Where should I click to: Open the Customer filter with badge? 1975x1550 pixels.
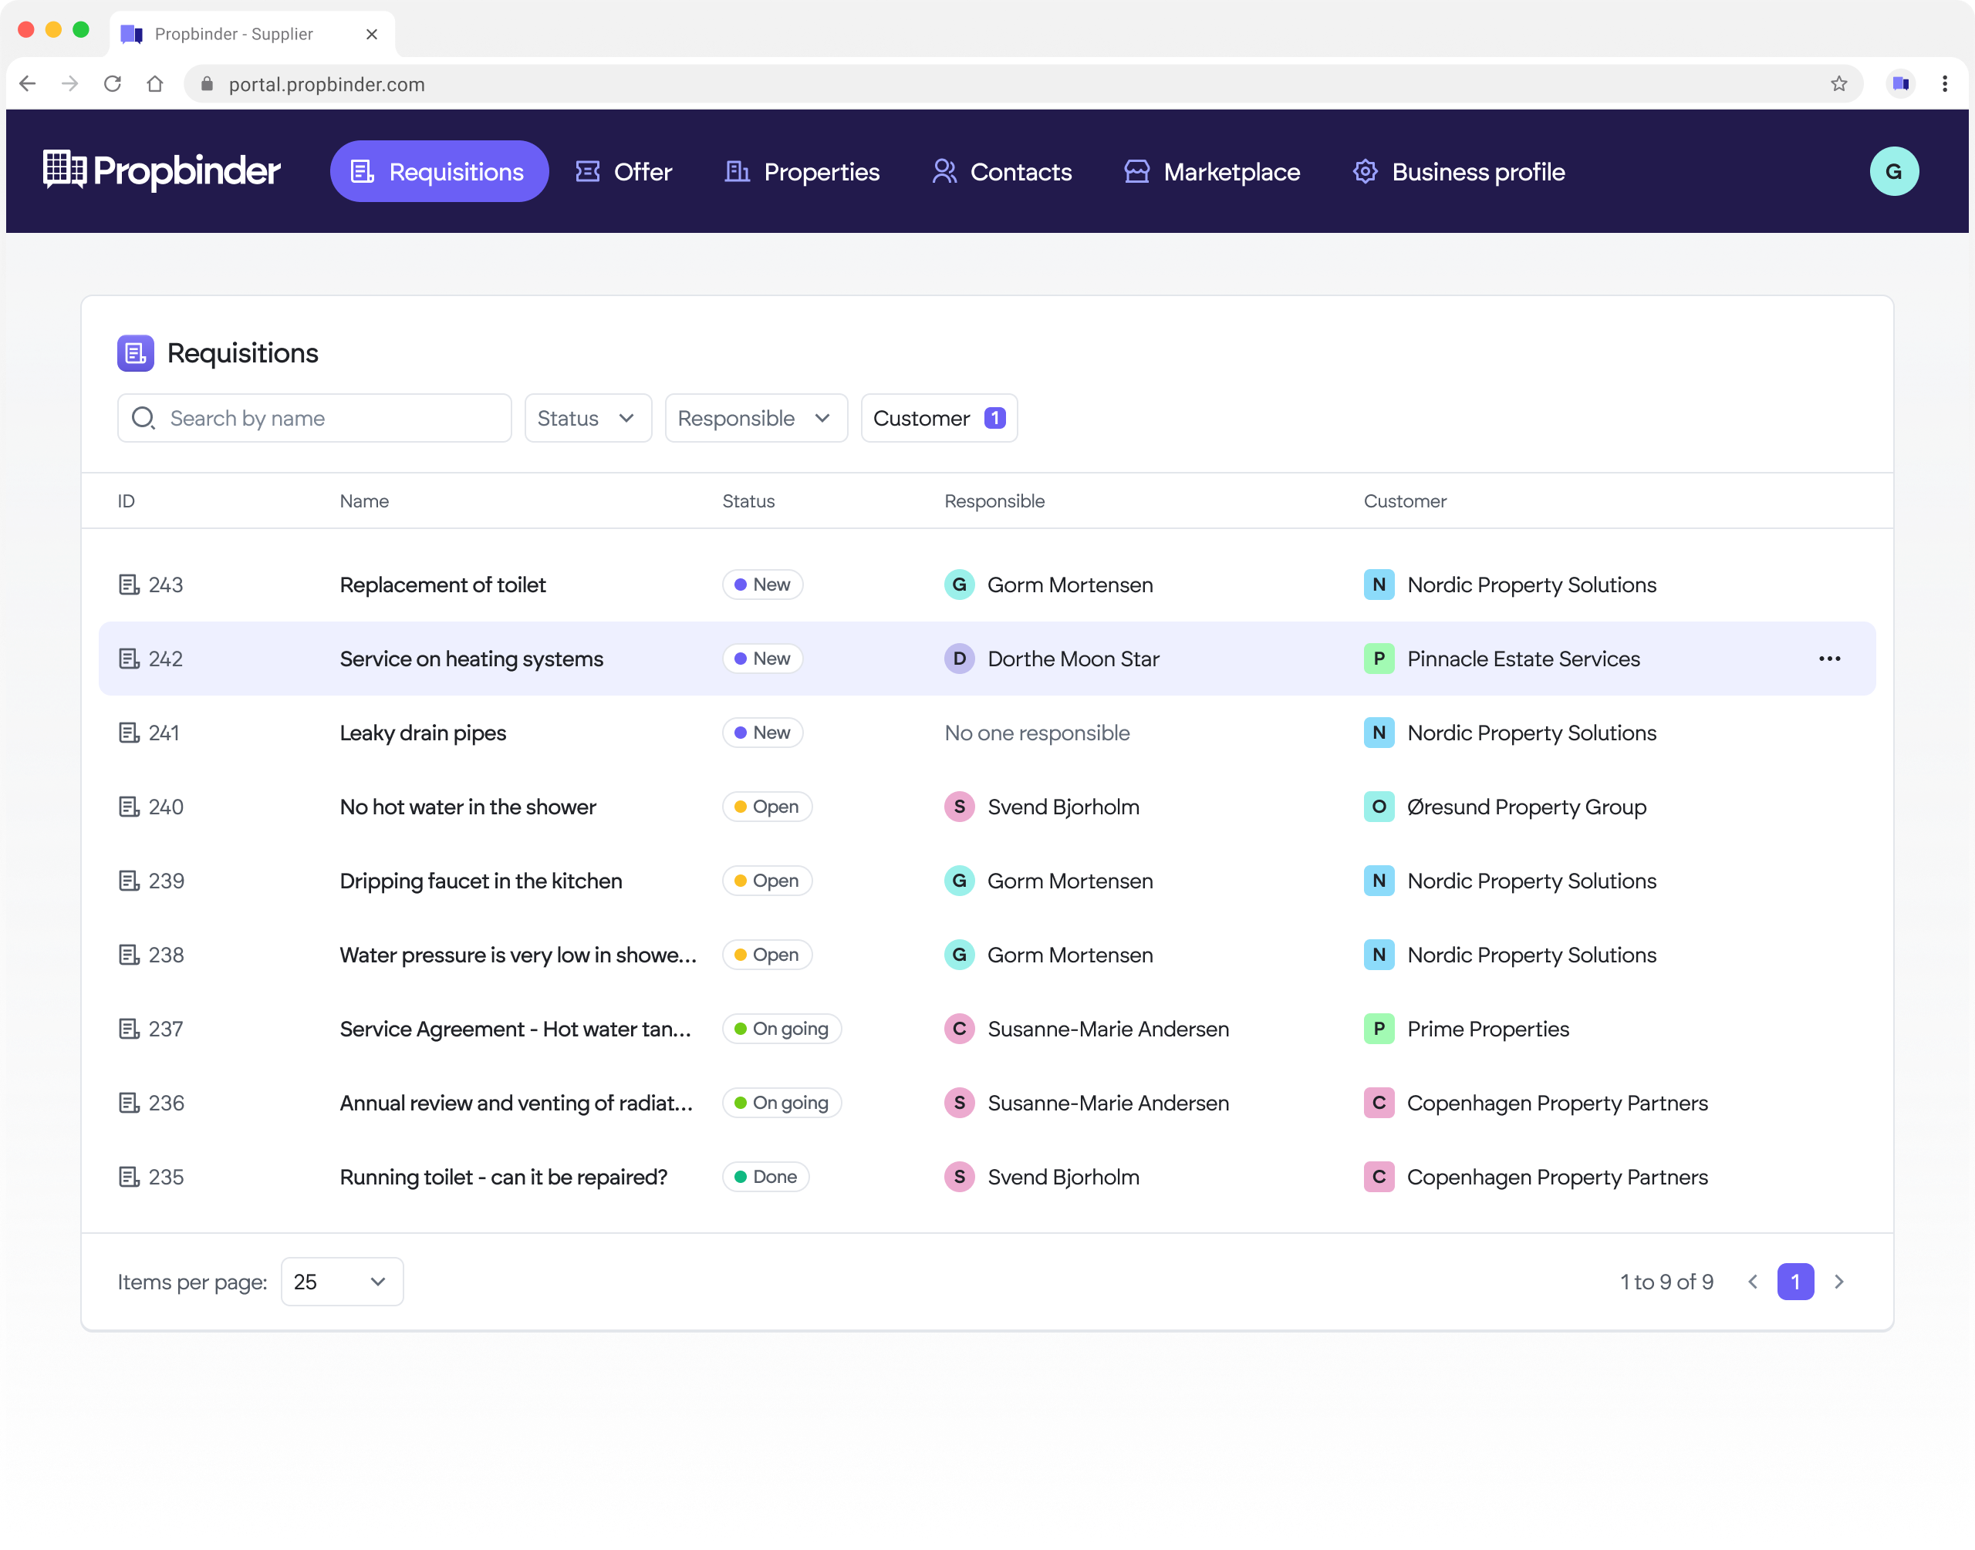pyautogui.click(x=937, y=419)
